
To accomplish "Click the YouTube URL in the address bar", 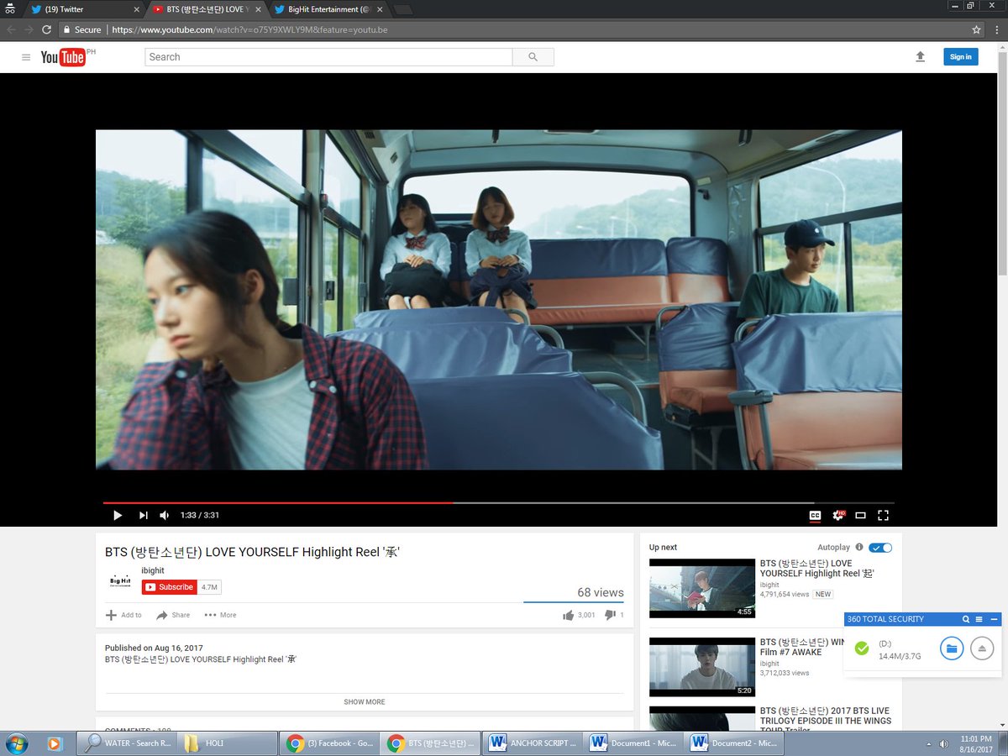I will [x=249, y=29].
